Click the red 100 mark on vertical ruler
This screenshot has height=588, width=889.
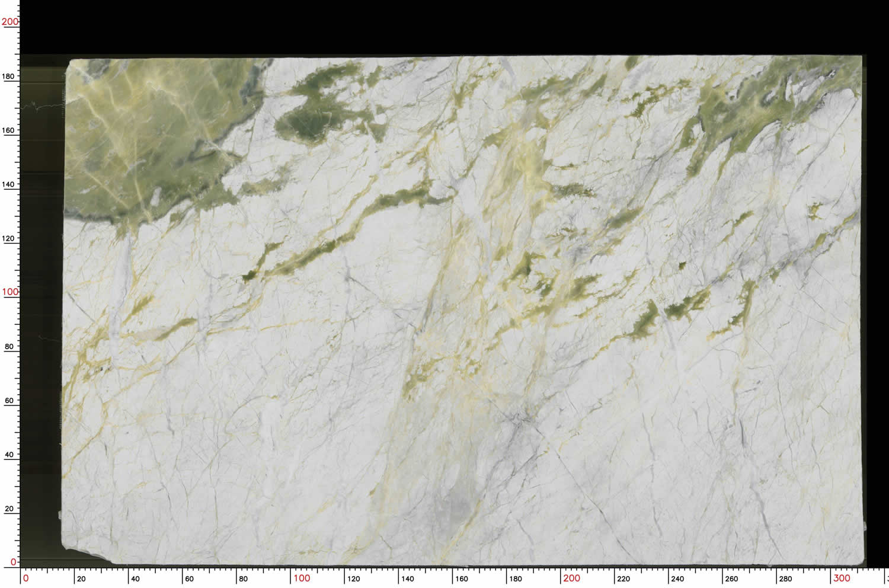[10, 292]
